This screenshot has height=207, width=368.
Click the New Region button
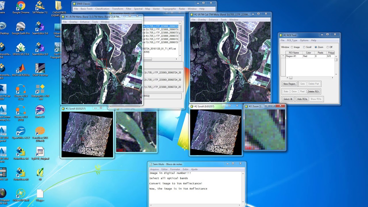pos(289,84)
